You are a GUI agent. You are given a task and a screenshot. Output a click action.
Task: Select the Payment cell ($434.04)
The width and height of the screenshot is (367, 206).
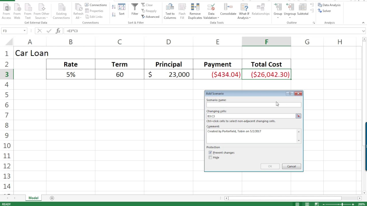218,74
